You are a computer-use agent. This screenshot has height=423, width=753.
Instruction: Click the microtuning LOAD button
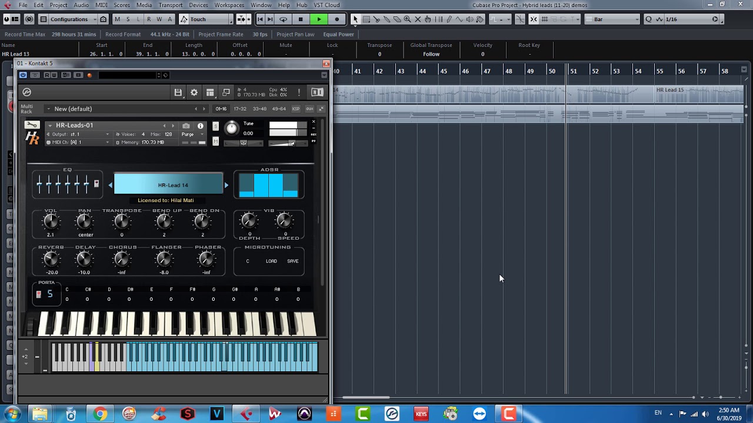271,261
